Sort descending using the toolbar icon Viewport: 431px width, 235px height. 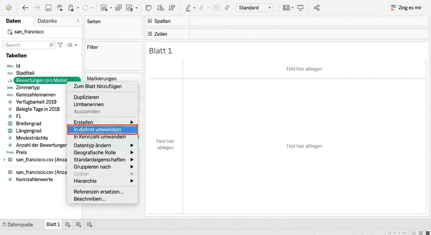(x=172, y=8)
